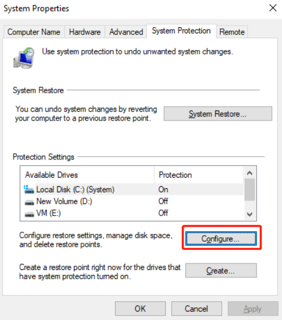282x320 pixels.
Task: Close the System Properties dialog
Action: (x=273, y=8)
